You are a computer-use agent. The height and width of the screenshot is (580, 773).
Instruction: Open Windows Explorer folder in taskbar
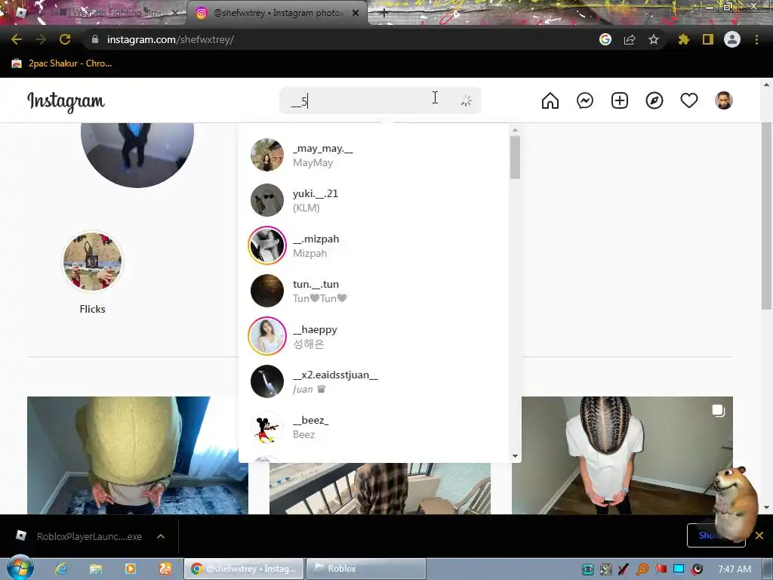tap(96, 569)
